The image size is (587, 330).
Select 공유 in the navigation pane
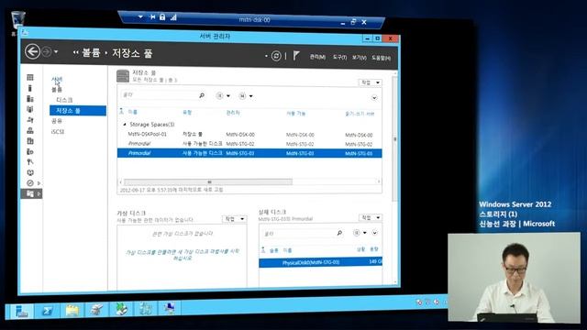tap(57, 121)
